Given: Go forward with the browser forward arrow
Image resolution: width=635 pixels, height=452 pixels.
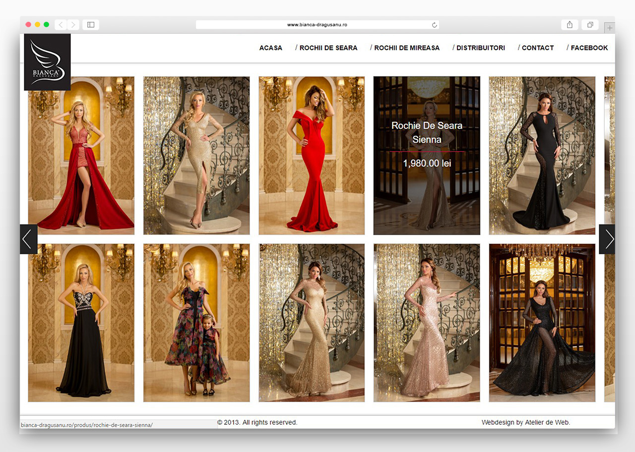Looking at the screenshot, I should 73,24.
